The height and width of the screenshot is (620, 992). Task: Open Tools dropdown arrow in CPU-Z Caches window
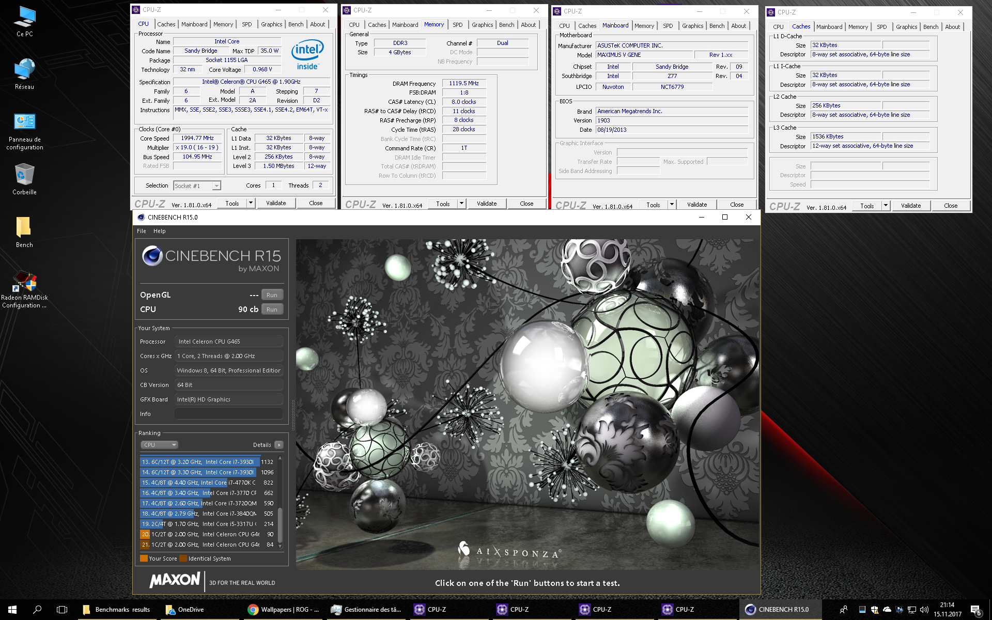click(x=886, y=206)
